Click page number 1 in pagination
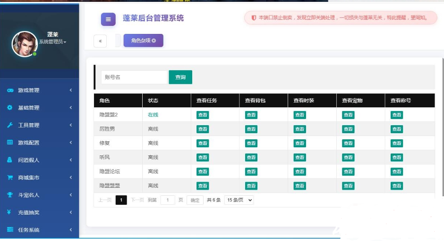 [121, 200]
